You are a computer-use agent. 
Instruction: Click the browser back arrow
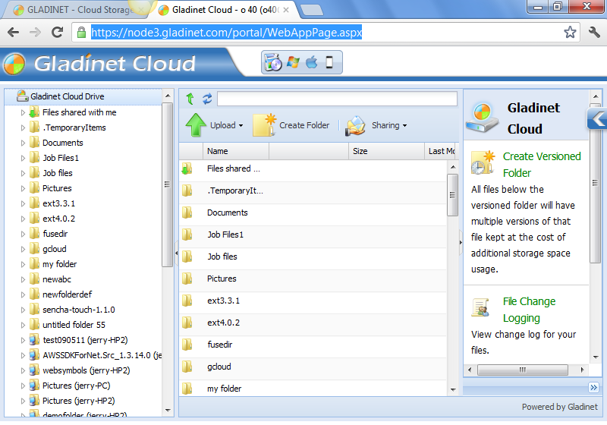[x=13, y=33]
